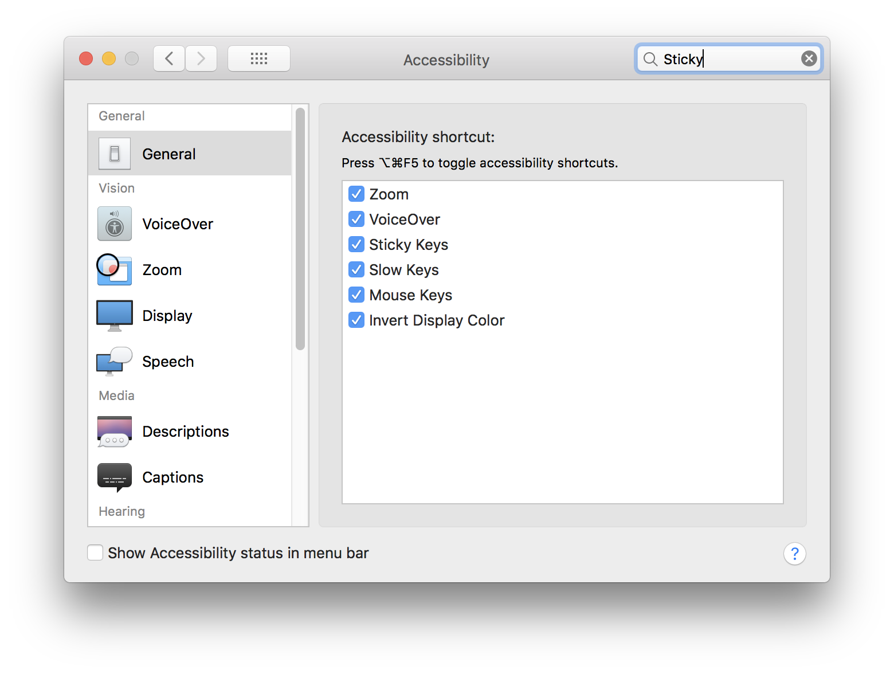
Task: Select the Zoom magnifier icon in sidebar
Action: click(x=114, y=269)
